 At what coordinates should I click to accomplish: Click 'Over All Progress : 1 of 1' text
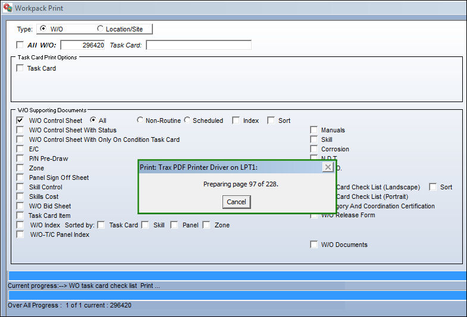pos(70,305)
